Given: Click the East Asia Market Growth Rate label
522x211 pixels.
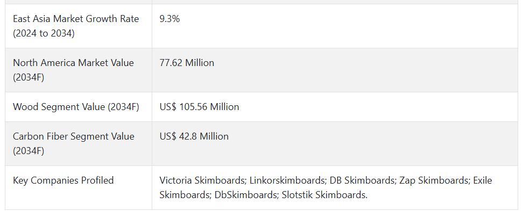Looking at the screenshot, I should pos(76,26).
